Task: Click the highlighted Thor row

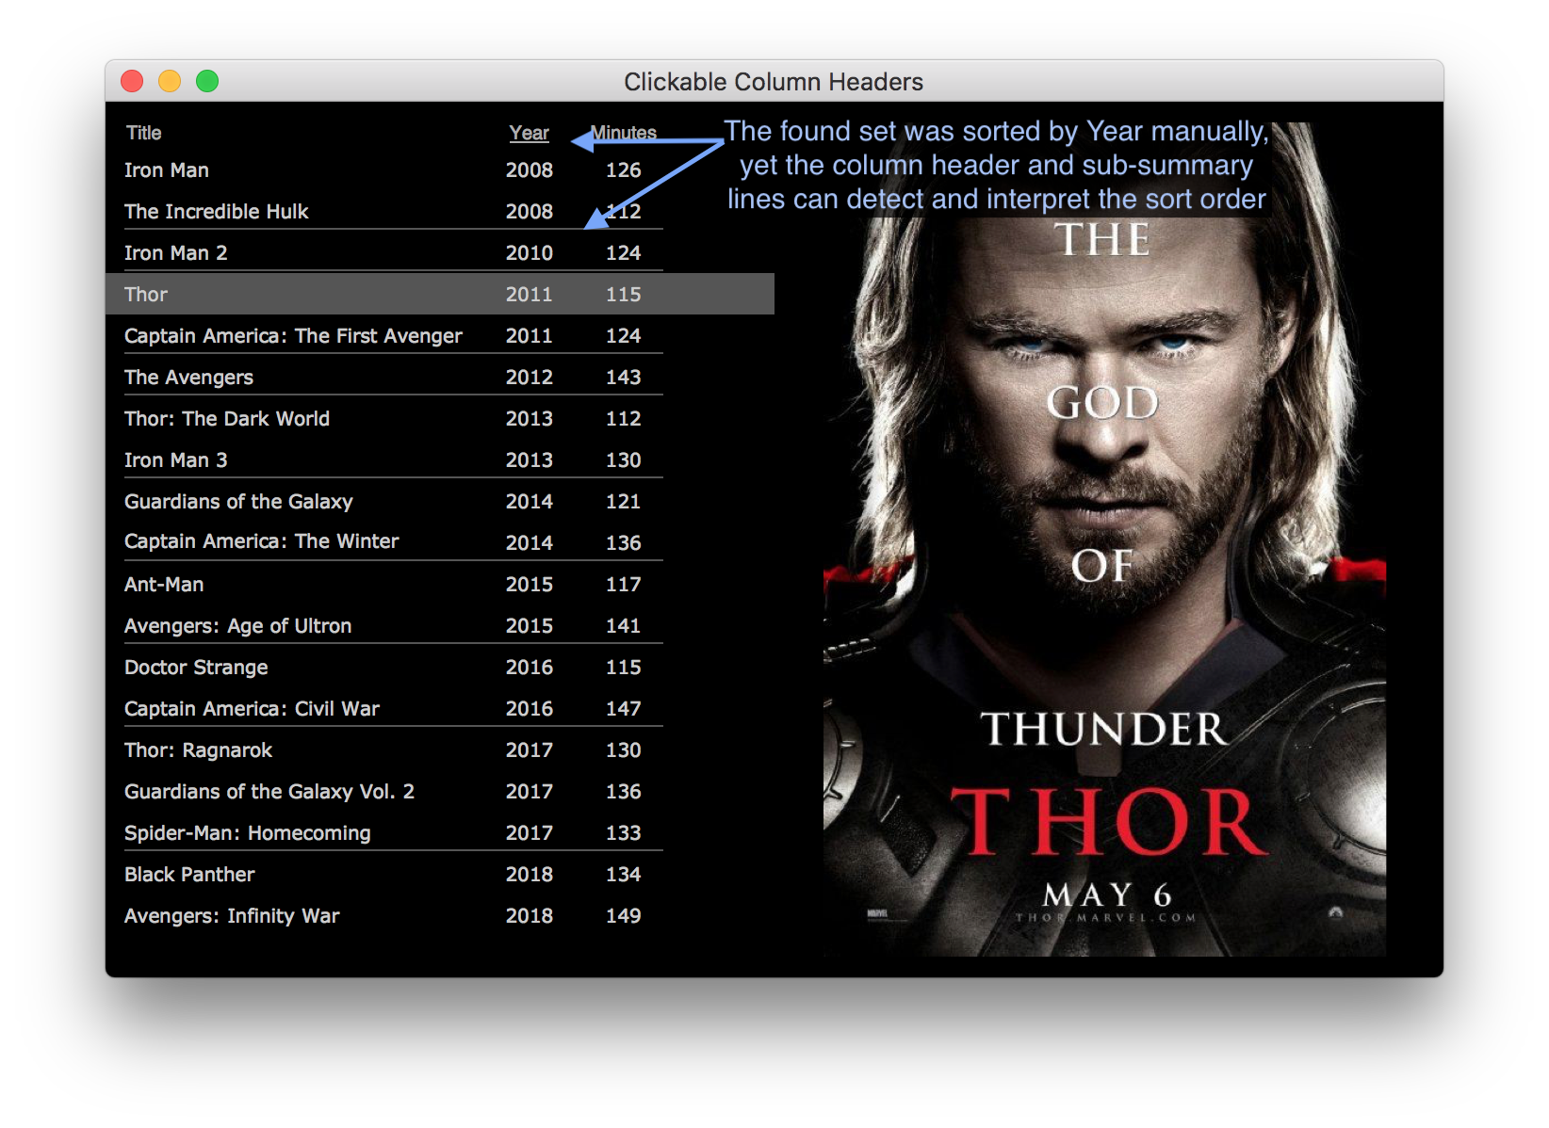Action: [x=146, y=295]
